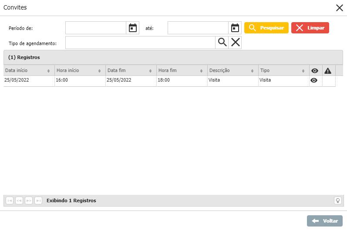Go to the next page of records
The height and width of the screenshot is (230, 347).
29,200
